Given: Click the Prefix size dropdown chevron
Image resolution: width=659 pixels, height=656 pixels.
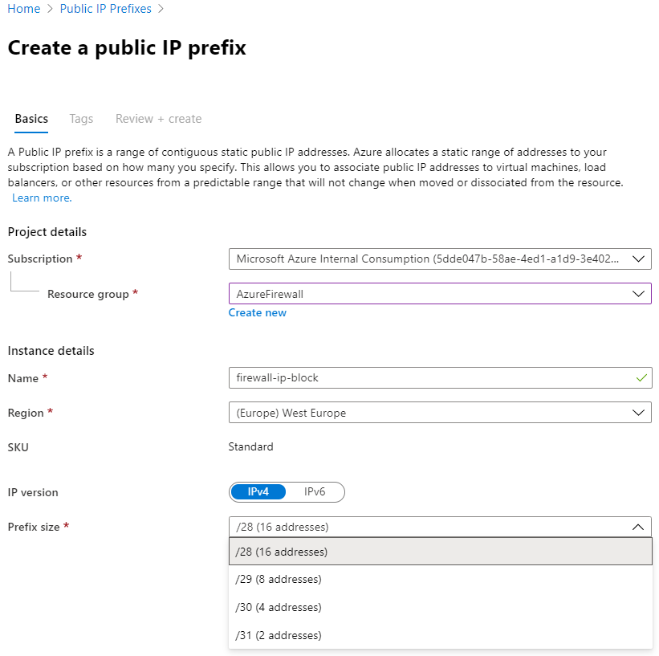Looking at the screenshot, I should tap(640, 526).
